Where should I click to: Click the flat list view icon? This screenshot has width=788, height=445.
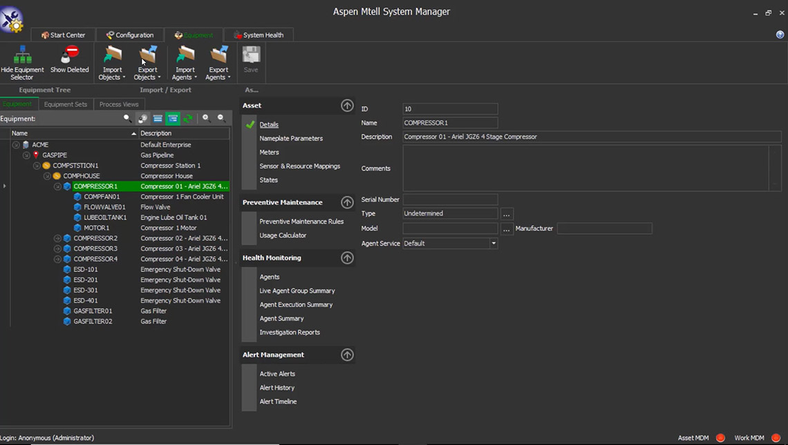(158, 119)
